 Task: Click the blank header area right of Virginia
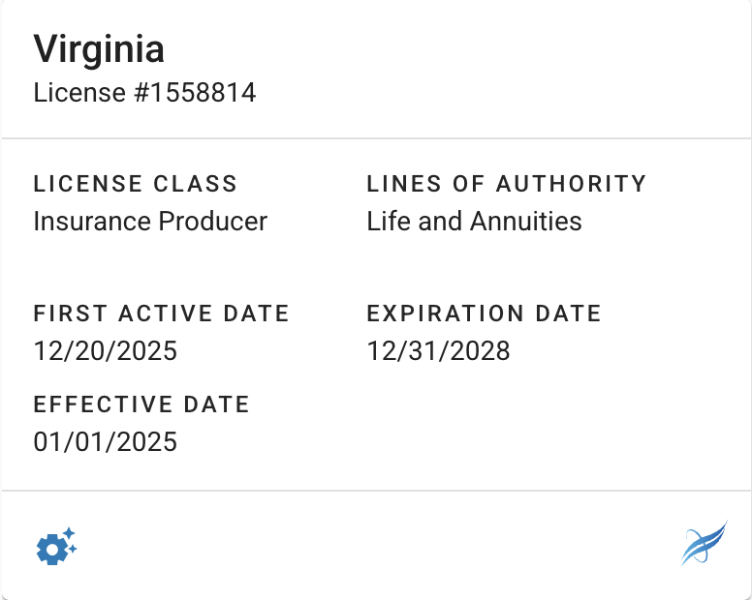(455, 48)
